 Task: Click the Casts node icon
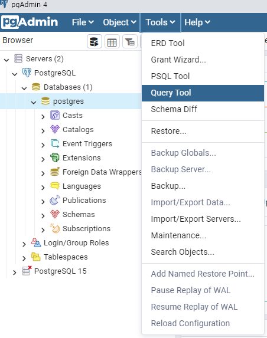tap(55, 115)
